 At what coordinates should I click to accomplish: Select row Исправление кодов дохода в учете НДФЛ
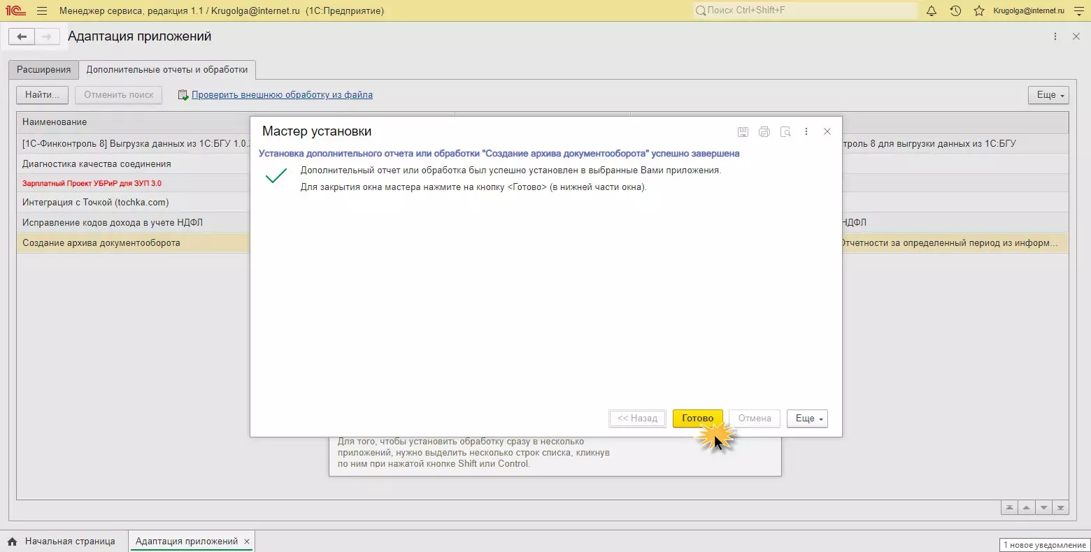point(134,223)
